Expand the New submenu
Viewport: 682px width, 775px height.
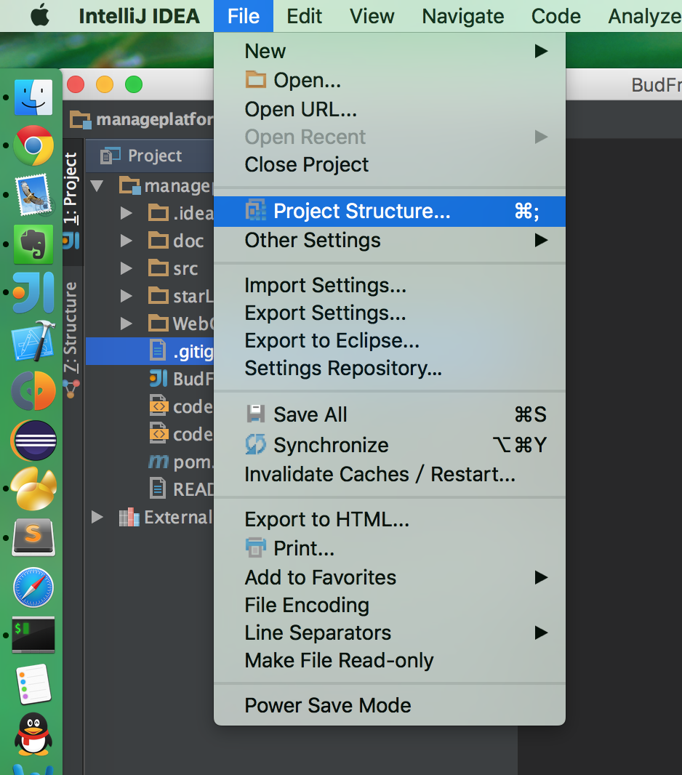pyautogui.click(x=390, y=51)
